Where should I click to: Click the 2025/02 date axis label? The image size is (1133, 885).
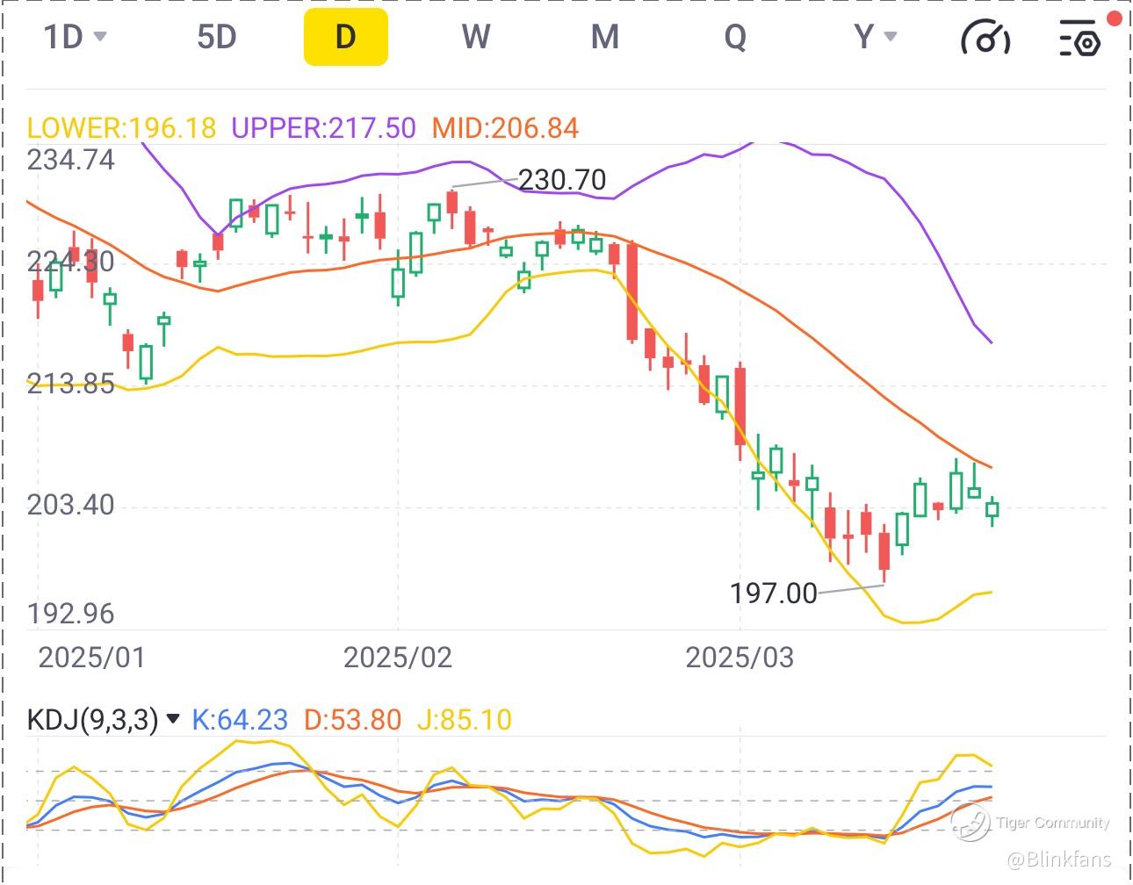coord(397,657)
